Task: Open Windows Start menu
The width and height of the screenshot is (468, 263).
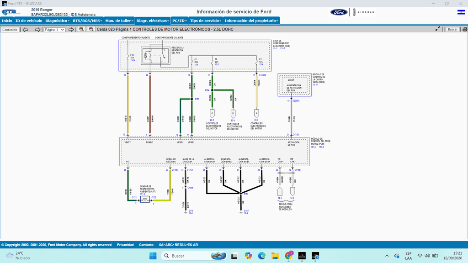Action: tap(153, 256)
